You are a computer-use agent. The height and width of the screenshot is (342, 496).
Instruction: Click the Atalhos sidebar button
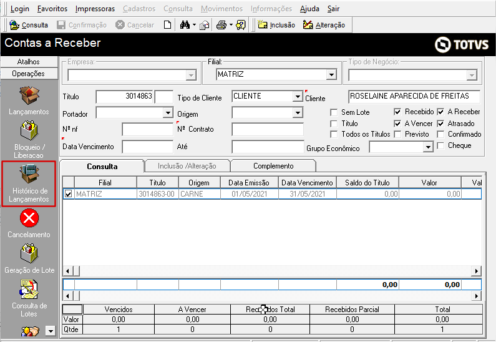(x=29, y=62)
